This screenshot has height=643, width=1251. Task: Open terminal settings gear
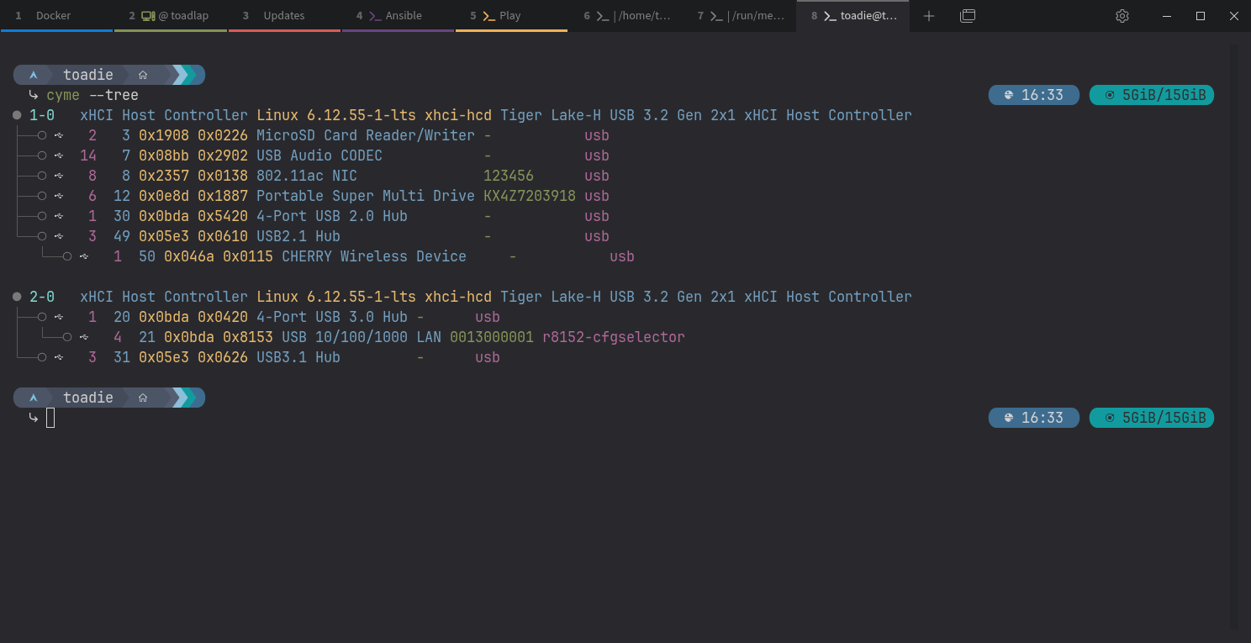[1122, 16]
